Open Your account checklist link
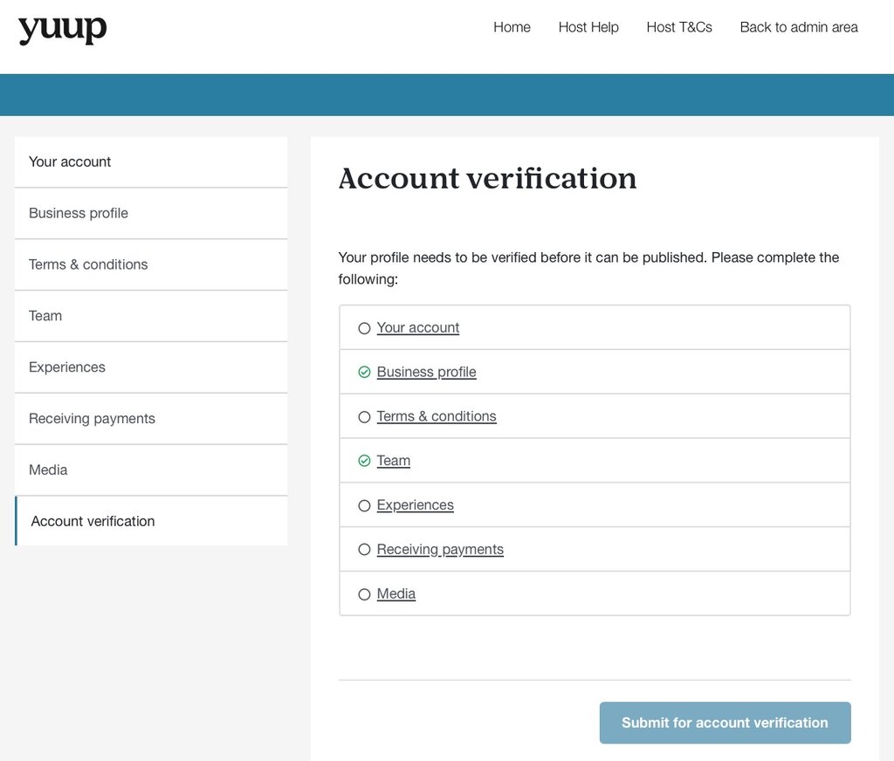The width and height of the screenshot is (894, 761). [x=418, y=328]
